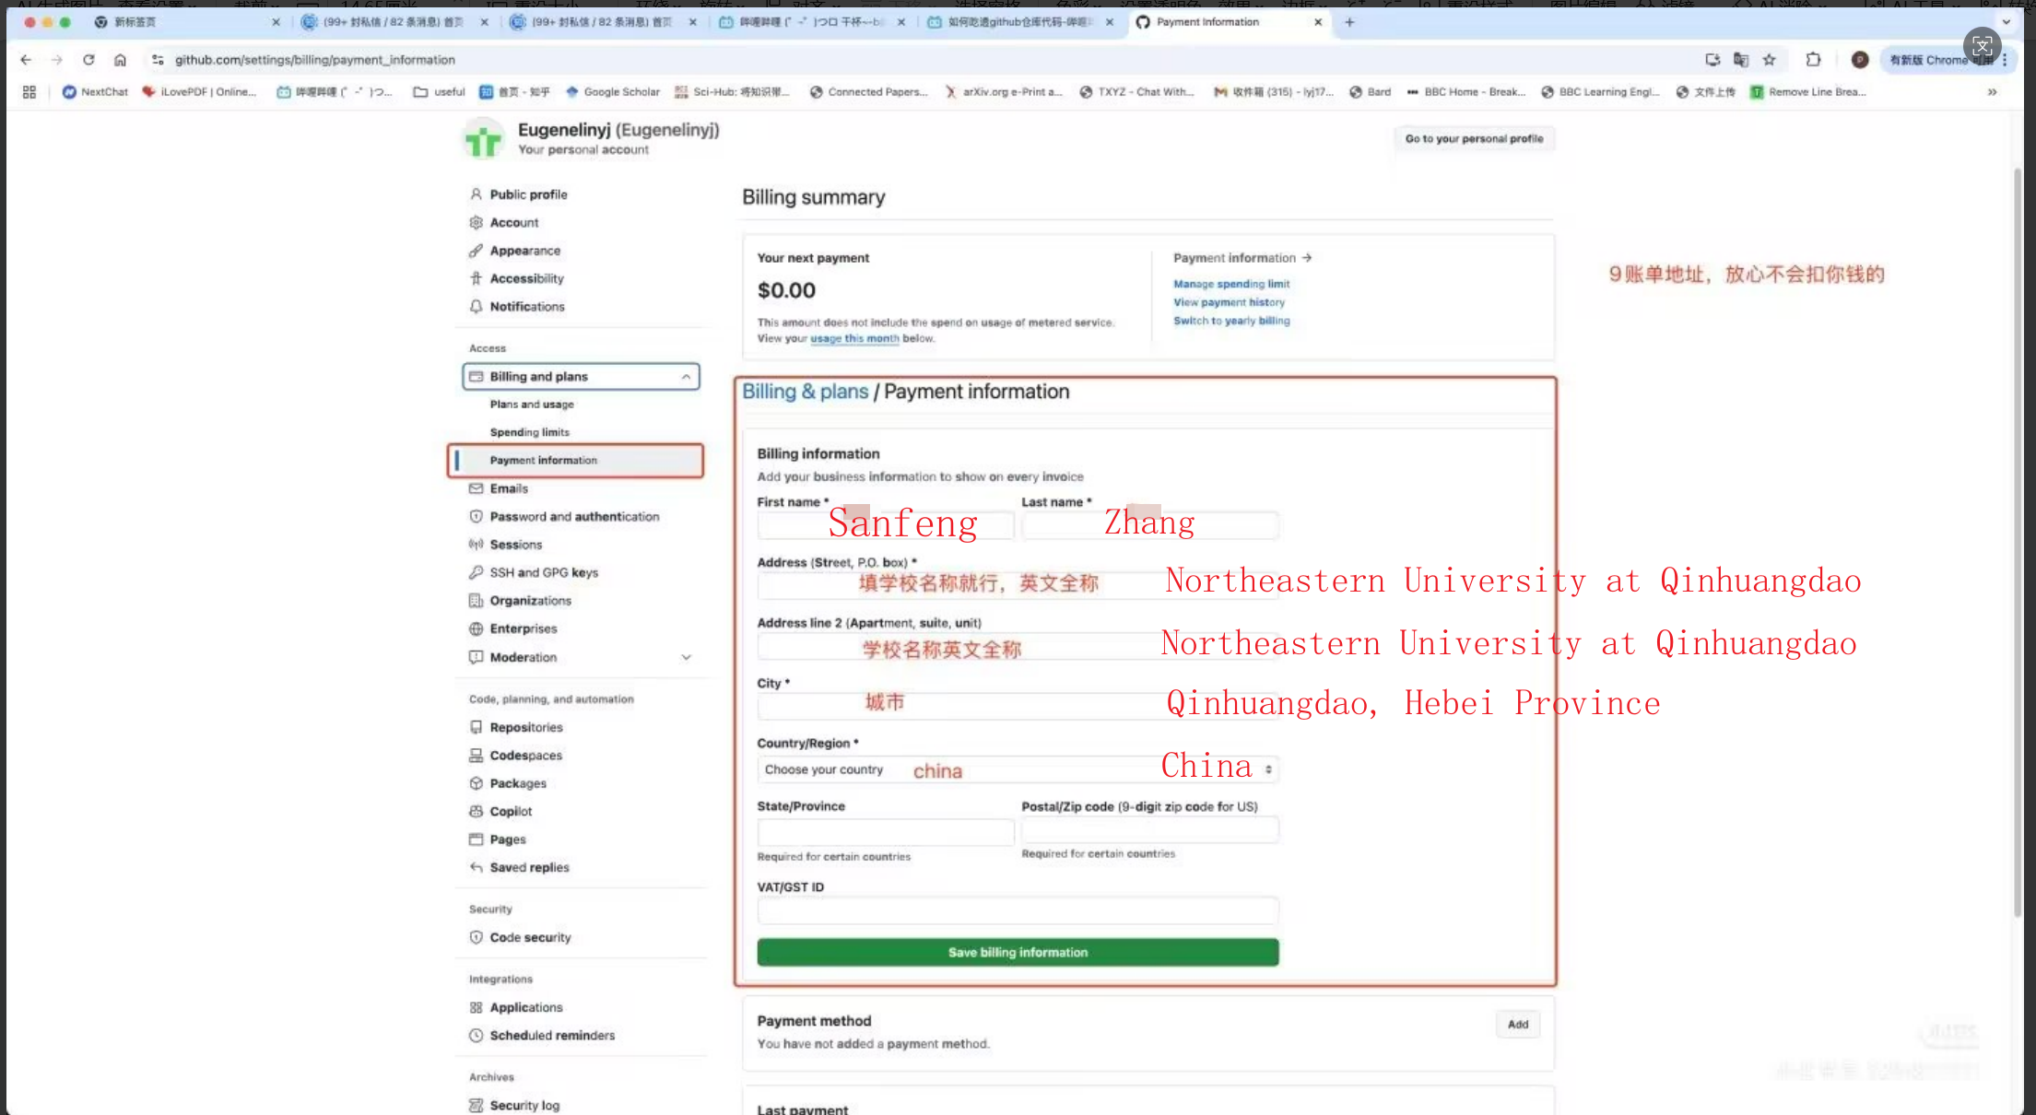
Task: Open Enterprises globe icon
Action: tap(476, 628)
